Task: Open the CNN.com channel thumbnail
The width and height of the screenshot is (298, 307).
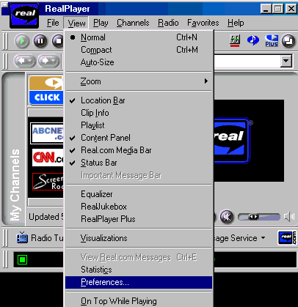Action: [48, 158]
